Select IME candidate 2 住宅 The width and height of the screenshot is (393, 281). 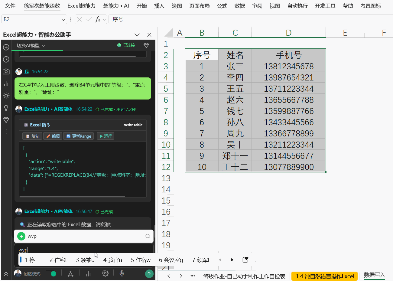[58, 260]
